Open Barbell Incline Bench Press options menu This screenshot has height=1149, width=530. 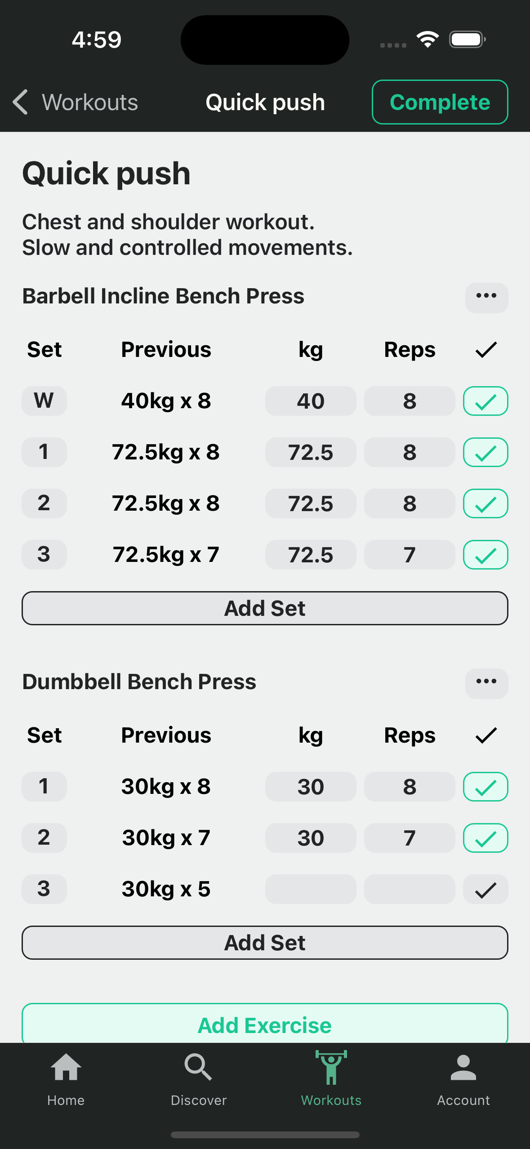tap(486, 297)
